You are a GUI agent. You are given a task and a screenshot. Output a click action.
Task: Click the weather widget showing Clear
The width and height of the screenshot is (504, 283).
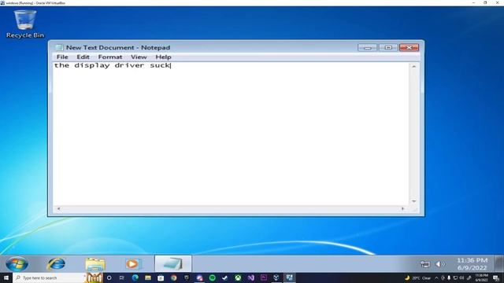pyautogui.click(x=418, y=277)
